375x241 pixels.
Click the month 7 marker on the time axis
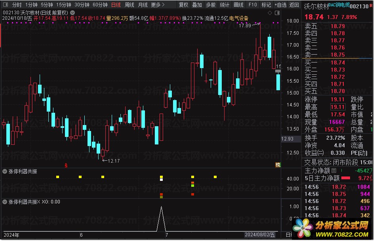tap(167, 235)
